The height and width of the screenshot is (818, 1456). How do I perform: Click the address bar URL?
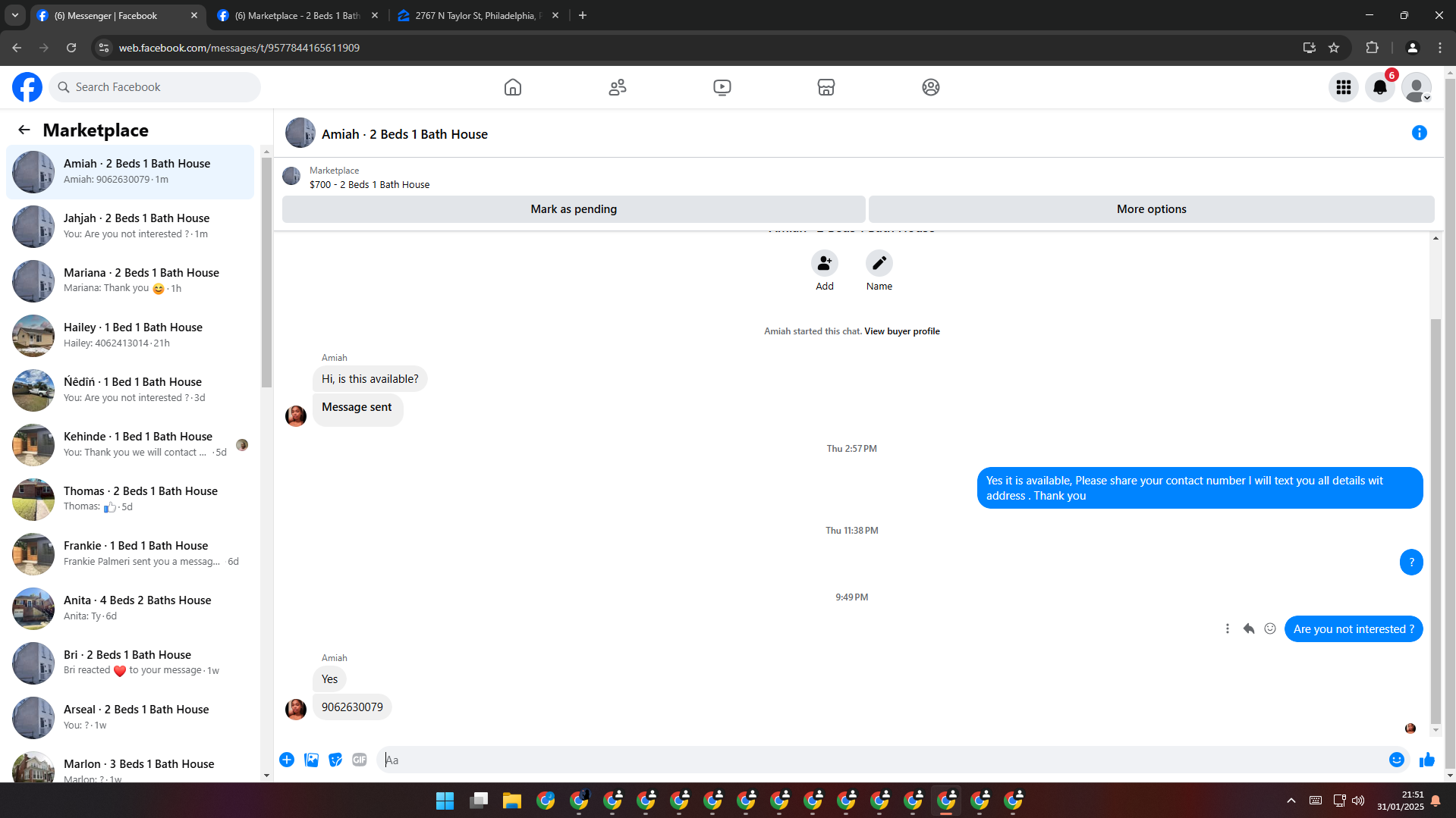239,48
